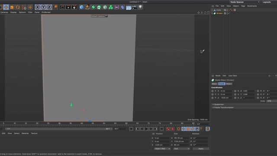Toggle layer checkbox for Screen row
This screenshot has width=277, height=156.
click(225, 13)
